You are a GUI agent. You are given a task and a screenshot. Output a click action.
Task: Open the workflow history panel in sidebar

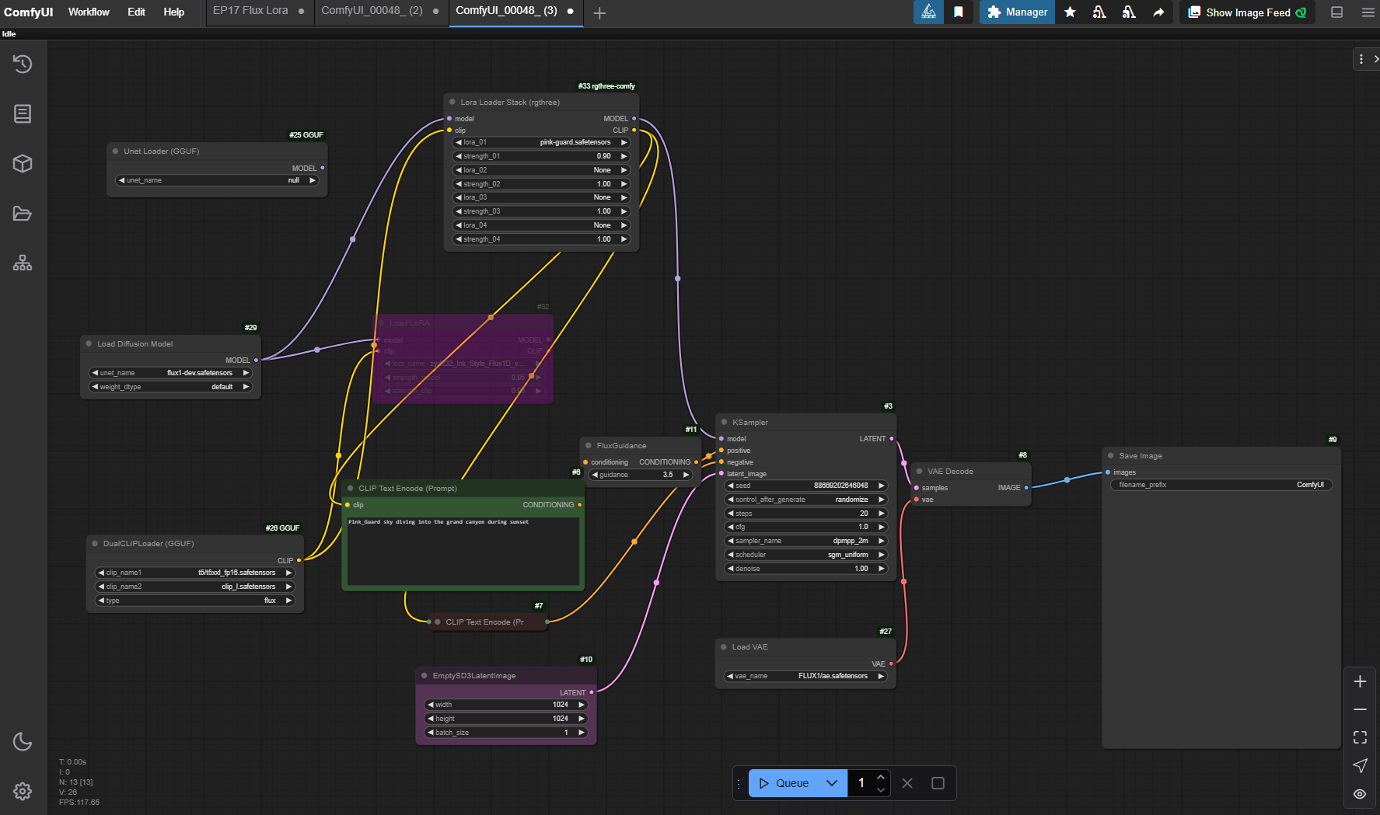pyautogui.click(x=22, y=64)
